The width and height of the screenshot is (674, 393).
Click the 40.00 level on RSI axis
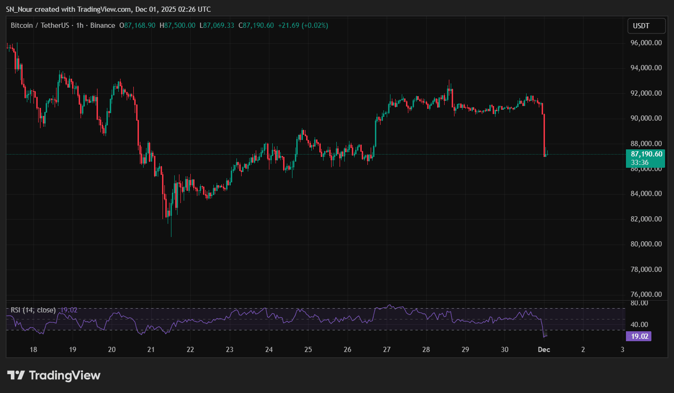pyautogui.click(x=639, y=325)
